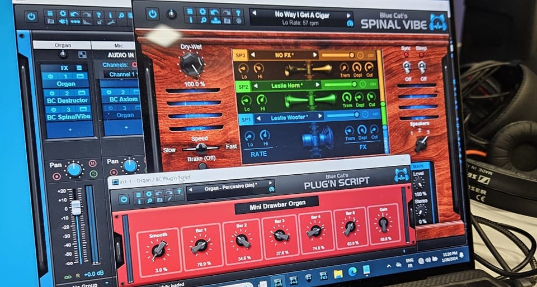Image resolution: width=537 pixels, height=287 pixels.
Task: Toggle power for slot 1 Organ plugin
Action: click(51, 76)
